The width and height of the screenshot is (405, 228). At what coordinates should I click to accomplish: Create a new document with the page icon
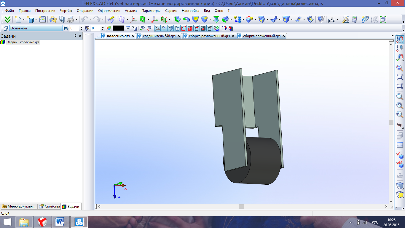click(x=18, y=19)
